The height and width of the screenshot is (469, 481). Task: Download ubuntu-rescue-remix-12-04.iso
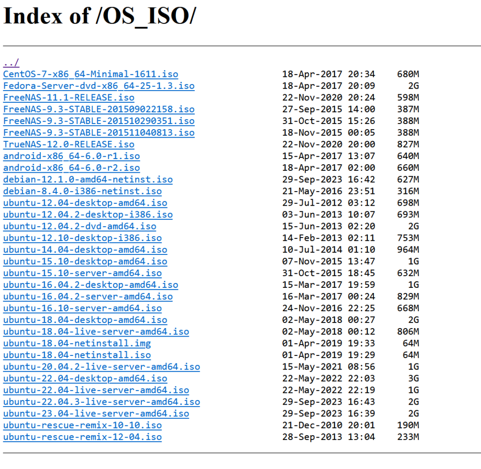click(x=82, y=437)
